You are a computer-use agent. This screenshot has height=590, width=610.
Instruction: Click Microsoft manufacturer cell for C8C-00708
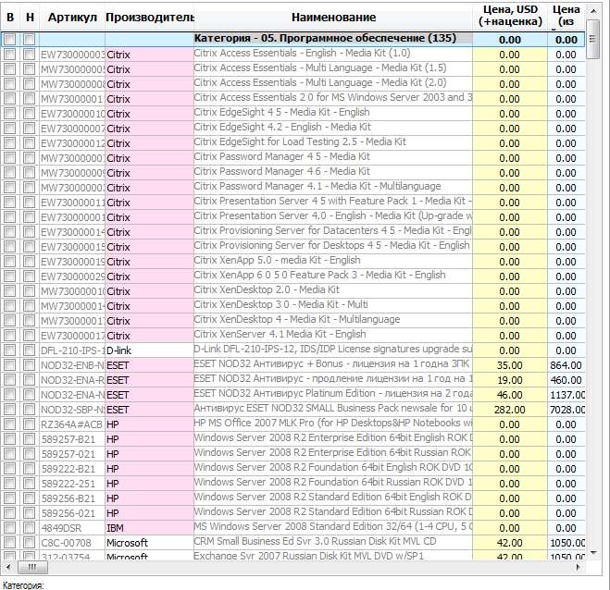149,543
